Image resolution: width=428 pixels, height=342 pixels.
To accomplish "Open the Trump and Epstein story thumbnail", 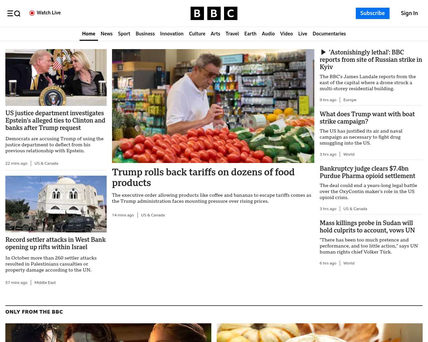I will (x=56, y=77).
